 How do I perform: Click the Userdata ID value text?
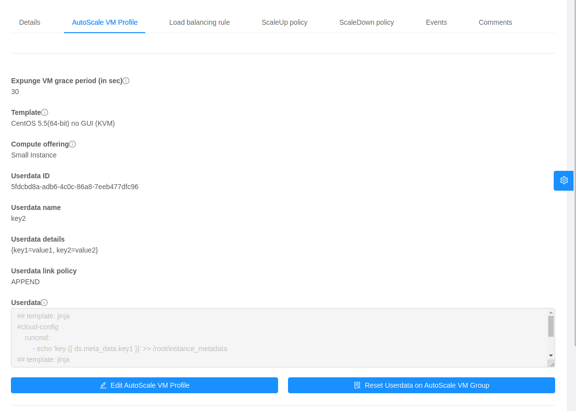click(x=74, y=186)
